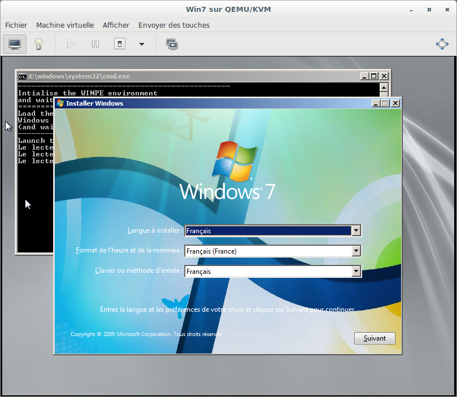The width and height of the screenshot is (457, 397).
Task: Click the 'Intialise the WINPE environment' console line
Action: tap(88, 93)
